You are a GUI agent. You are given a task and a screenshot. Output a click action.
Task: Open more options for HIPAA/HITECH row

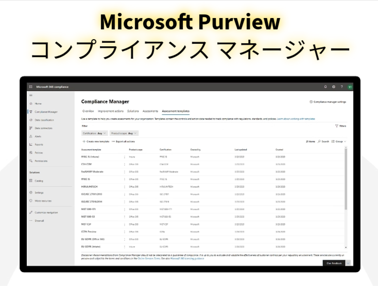pyautogui.click(x=125, y=187)
